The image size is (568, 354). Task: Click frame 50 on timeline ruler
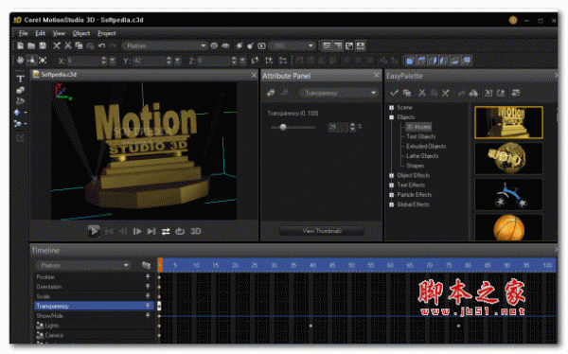click(x=351, y=265)
